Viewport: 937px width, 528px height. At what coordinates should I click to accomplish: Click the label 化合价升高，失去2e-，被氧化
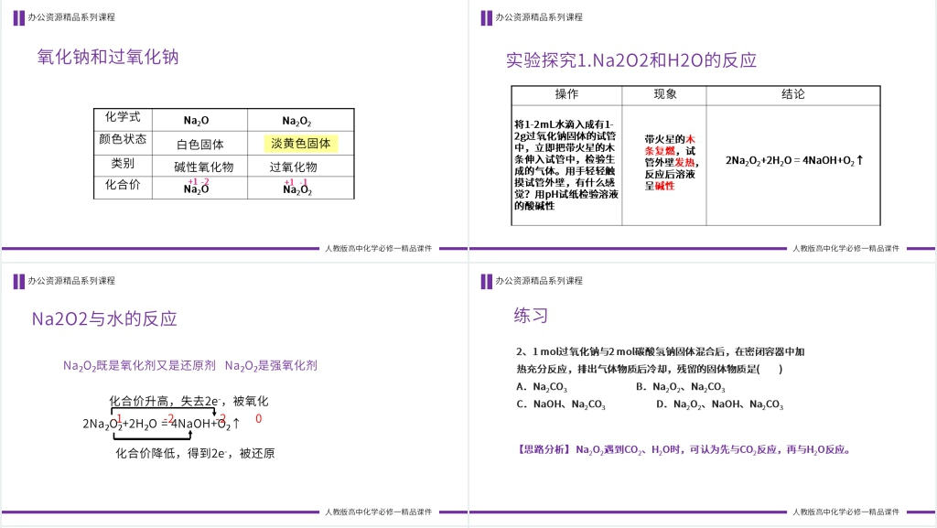coord(188,401)
